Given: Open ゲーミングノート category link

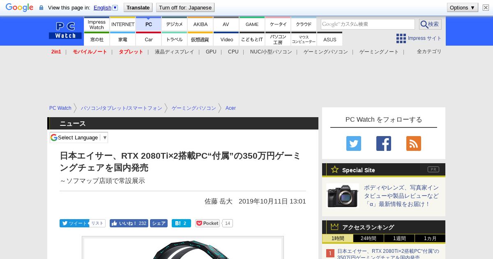Looking at the screenshot, I should pyautogui.click(x=379, y=52).
